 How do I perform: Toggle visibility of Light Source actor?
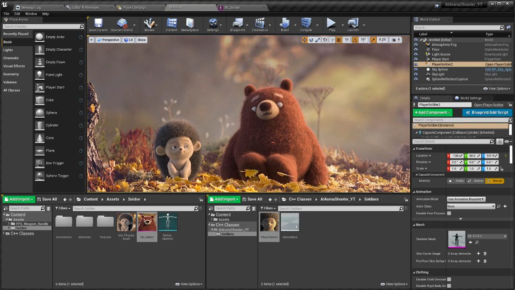tap(416, 54)
